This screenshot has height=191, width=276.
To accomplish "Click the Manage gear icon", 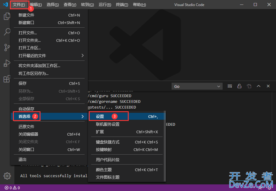I will (7, 176).
